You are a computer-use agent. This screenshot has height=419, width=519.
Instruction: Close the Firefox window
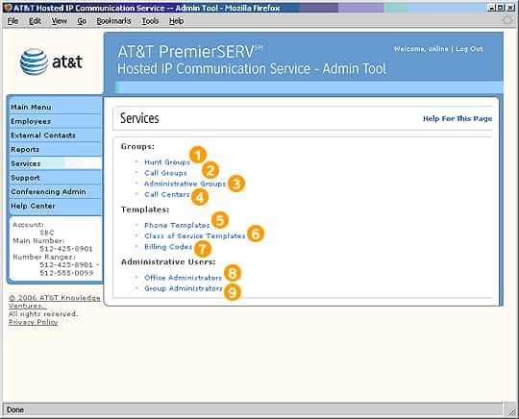(x=510, y=8)
